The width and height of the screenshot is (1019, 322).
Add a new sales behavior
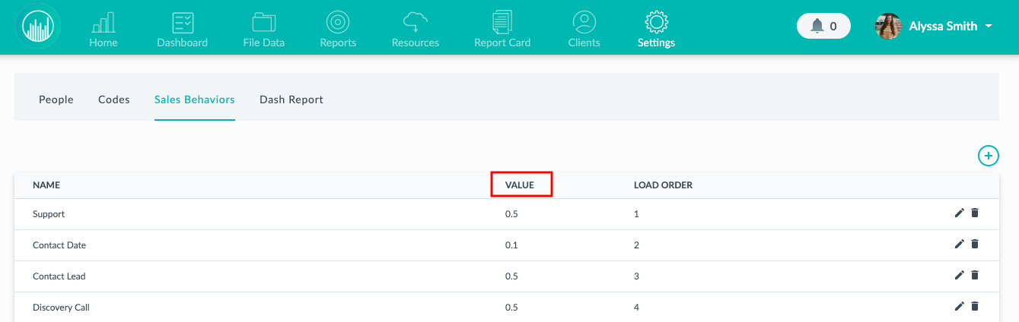pos(988,156)
